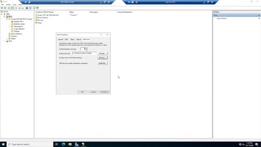Click the Credentials button
This screenshot has width=261, height=147.
pyautogui.click(x=102, y=63)
